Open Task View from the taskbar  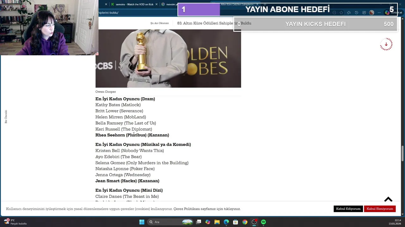click(199, 222)
